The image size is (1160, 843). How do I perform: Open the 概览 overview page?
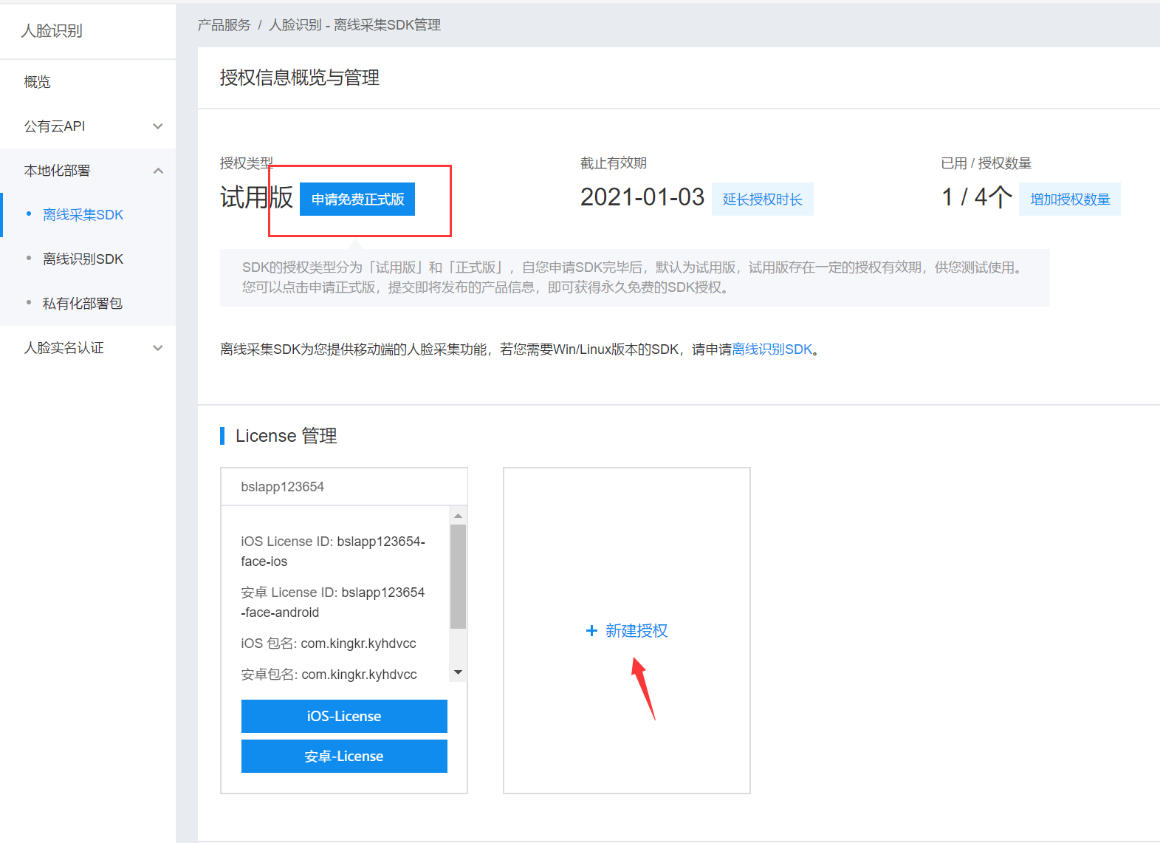pos(38,82)
